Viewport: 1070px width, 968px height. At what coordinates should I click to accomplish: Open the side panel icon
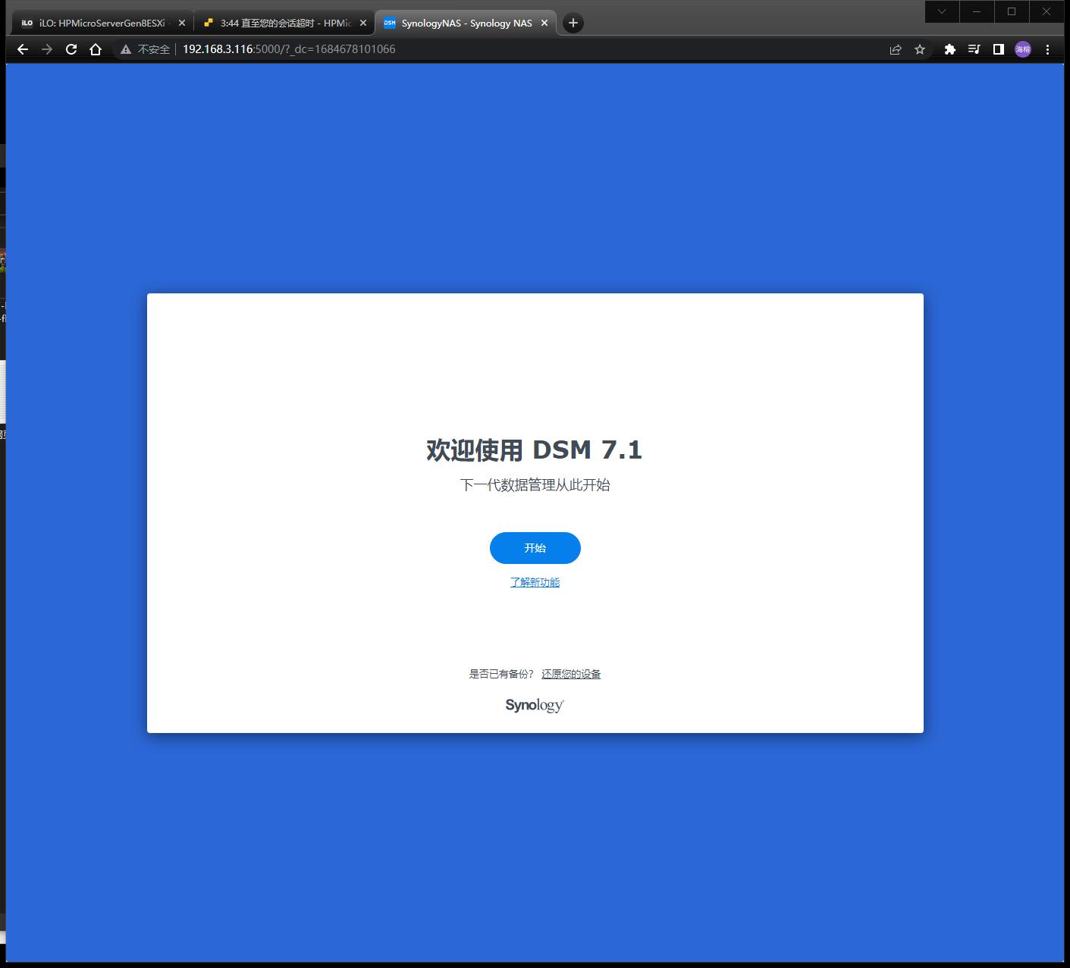pos(998,49)
